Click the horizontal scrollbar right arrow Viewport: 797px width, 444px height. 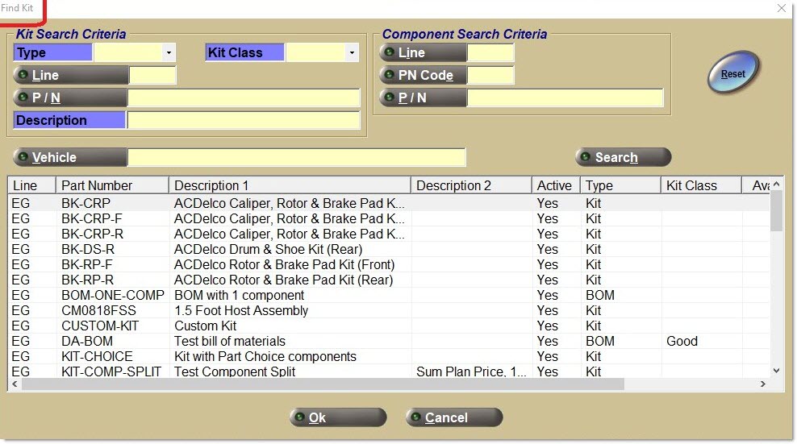(763, 384)
